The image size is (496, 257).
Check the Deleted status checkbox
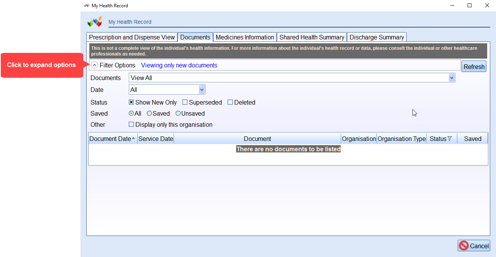(230, 102)
